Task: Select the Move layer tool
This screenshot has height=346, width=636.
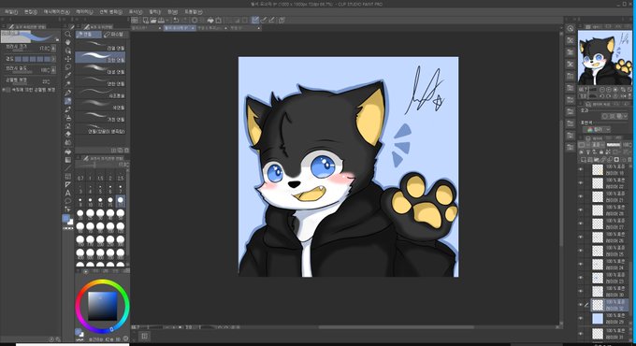Action: 67,59
